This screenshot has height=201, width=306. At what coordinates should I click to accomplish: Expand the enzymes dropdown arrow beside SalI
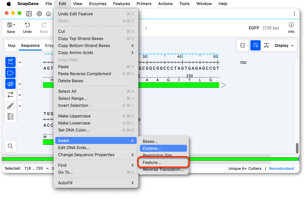tap(20, 62)
